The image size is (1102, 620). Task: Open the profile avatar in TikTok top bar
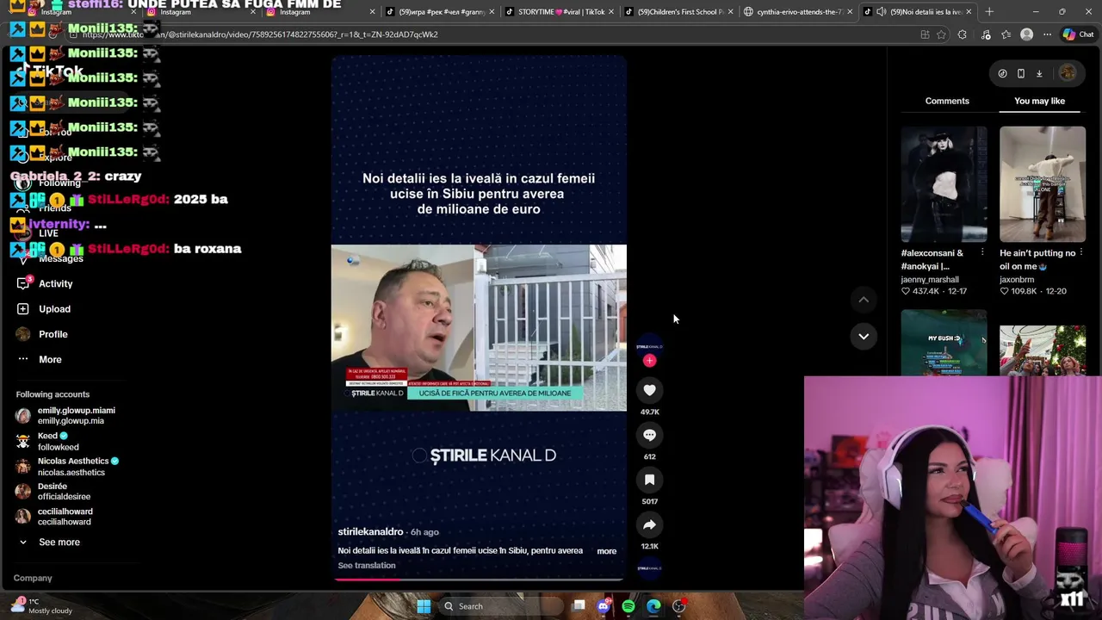tap(1068, 73)
